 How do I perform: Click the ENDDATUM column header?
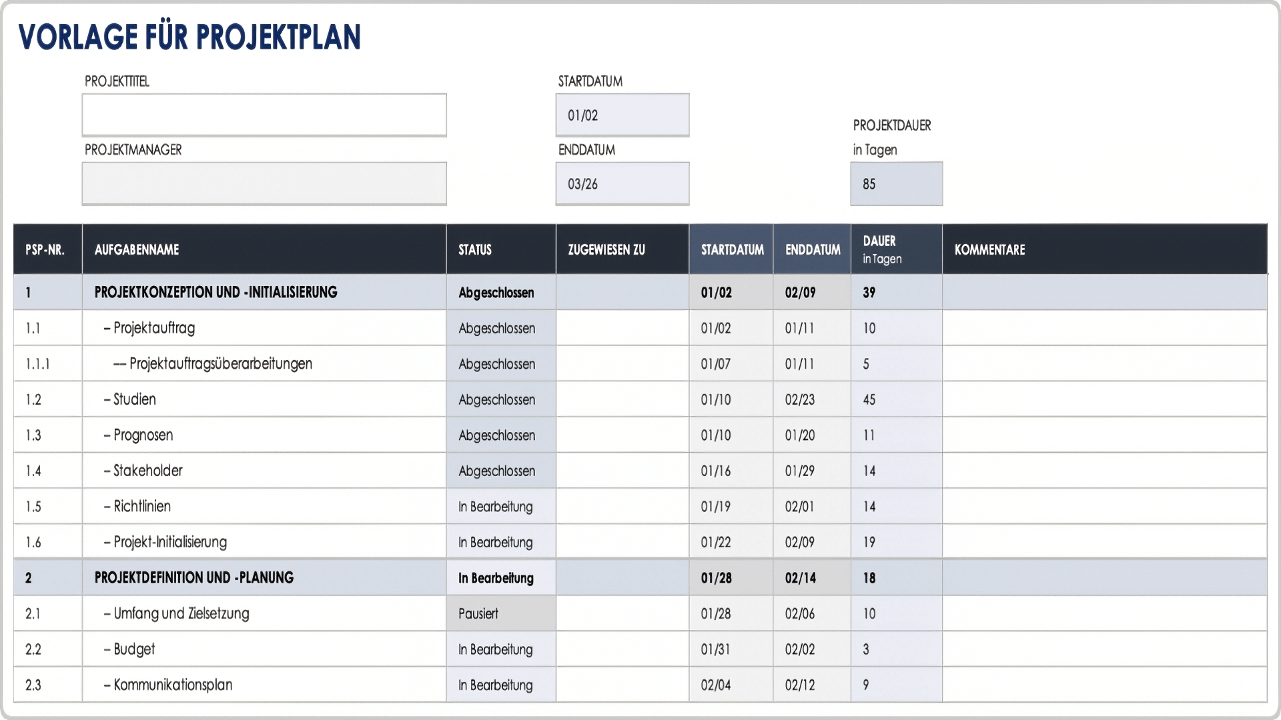(x=812, y=249)
